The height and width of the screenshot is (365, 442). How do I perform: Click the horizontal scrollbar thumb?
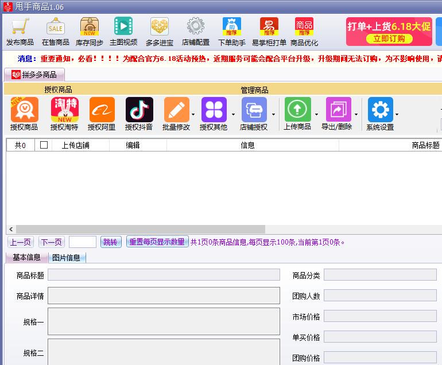click(x=141, y=229)
